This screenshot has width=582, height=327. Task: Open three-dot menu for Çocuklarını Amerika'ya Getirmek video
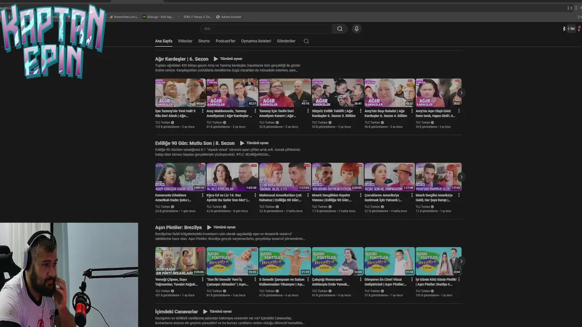point(413,195)
